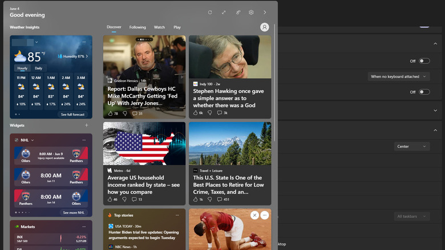Open the profile account icon
The width and height of the screenshot is (445, 250).
coord(264,27)
